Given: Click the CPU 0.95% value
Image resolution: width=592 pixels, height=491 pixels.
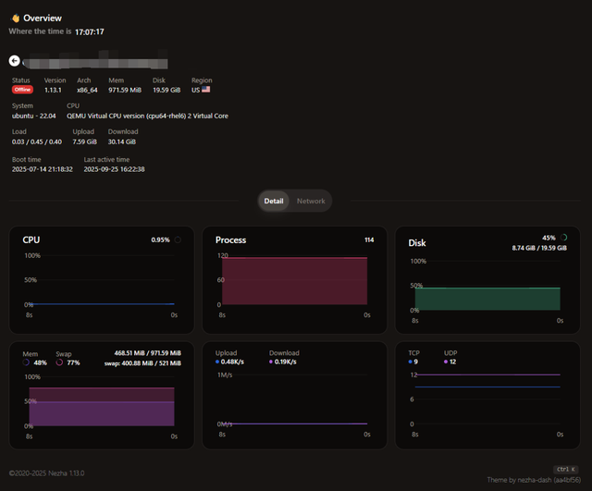Looking at the screenshot, I should point(160,239).
